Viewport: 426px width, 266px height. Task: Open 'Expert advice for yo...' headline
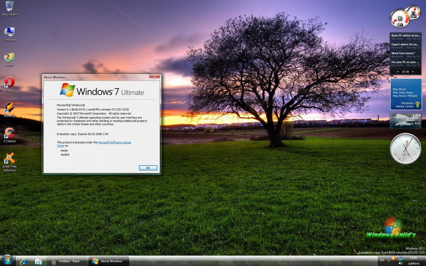(405, 44)
